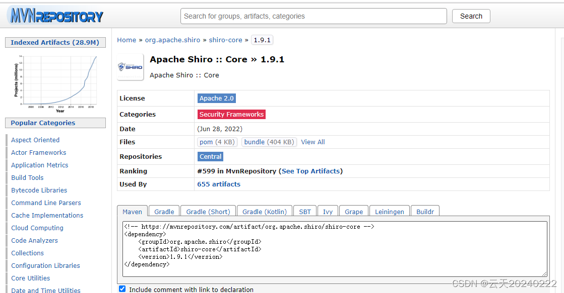Viewport: 564px width, 293px height.
Task: Click the MVNRepository logo
Action: click(56, 16)
